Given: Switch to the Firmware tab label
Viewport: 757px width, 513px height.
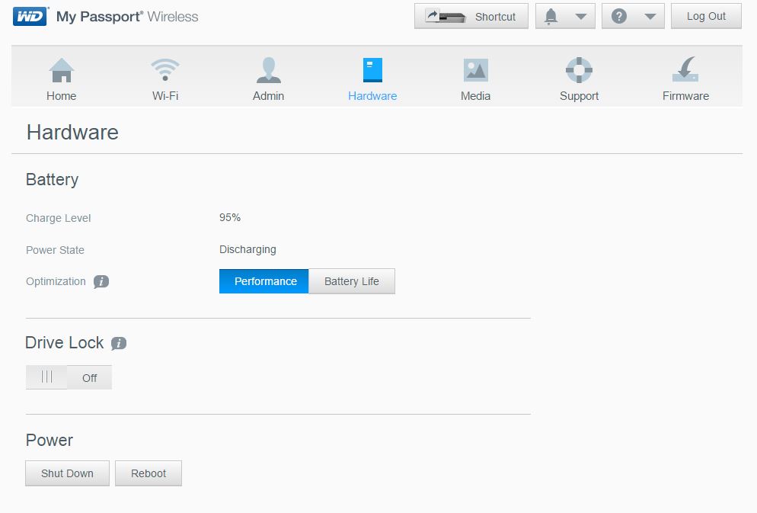Looking at the screenshot, I should click(x=685, y=96).
